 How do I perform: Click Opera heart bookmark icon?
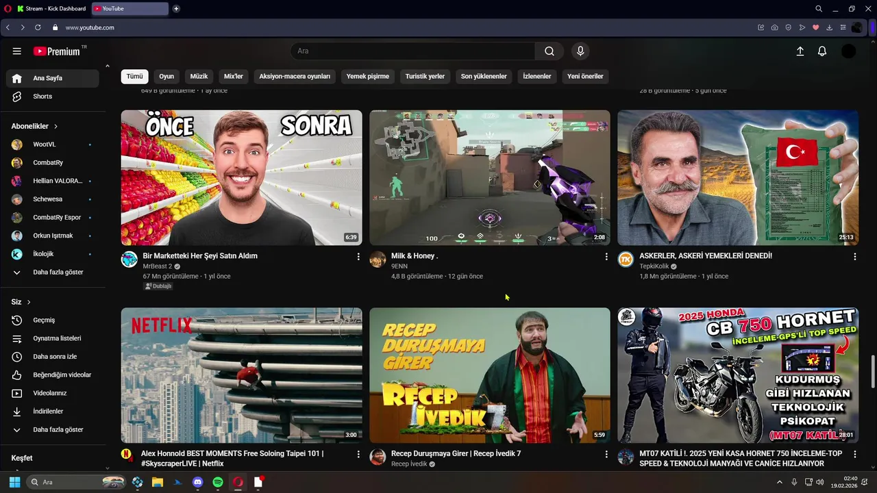coord(815,27)
